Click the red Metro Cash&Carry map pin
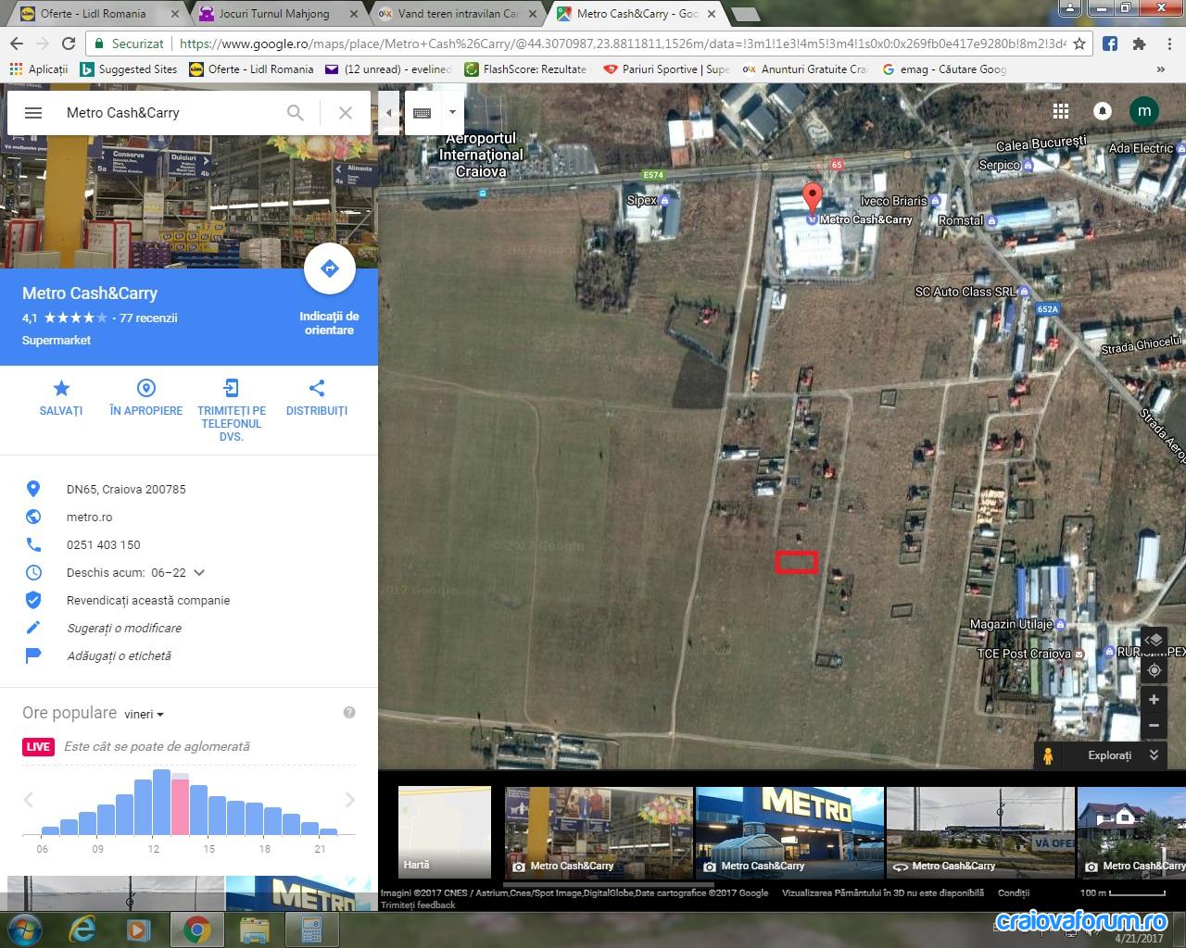The height and width of the screenshot is (948, 1186). coord(812,201)
